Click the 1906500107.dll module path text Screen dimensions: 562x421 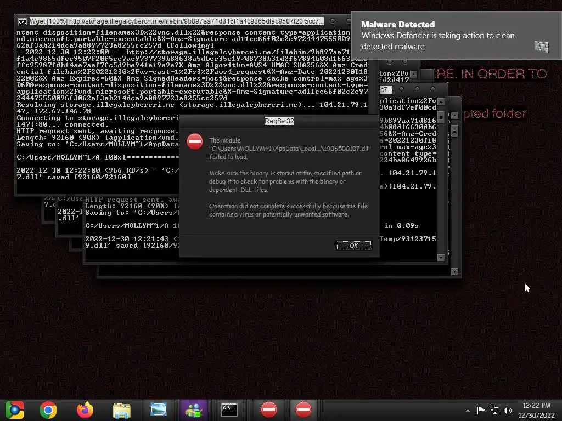(x=290, y=149)
